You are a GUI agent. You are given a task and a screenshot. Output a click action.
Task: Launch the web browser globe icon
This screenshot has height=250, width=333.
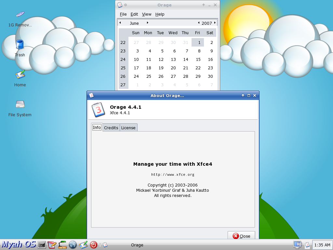pos(73,245)
